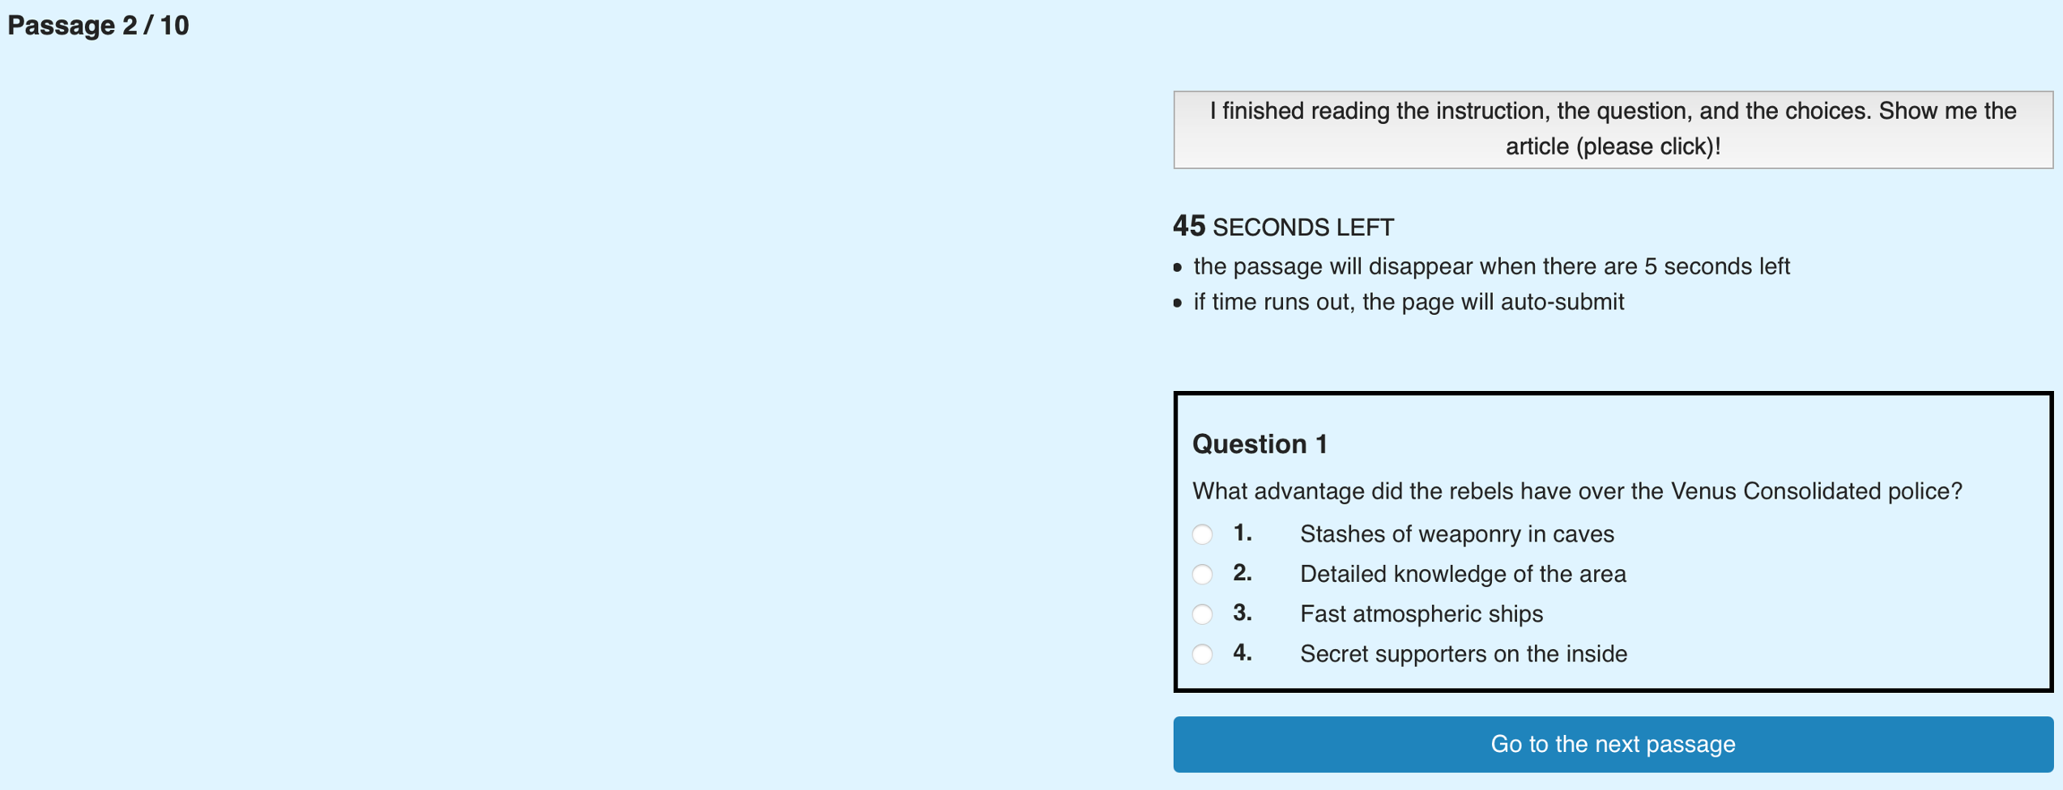Image resolution: width=2063 pixels, height=790 pixels.
Task: Click the bold number '4.' choice label
Action: click(x=1242, y=652)
